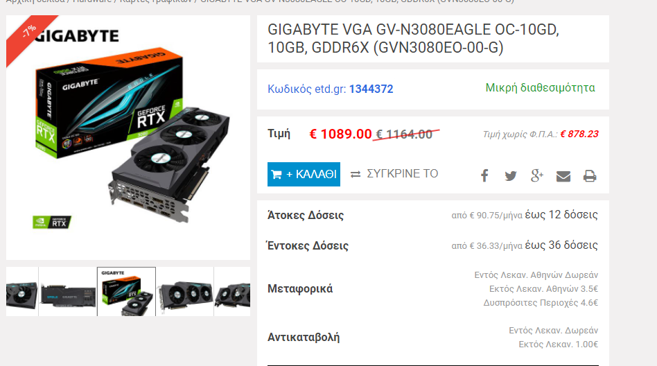Click Έντοκες Δόσεις installment row

coord(433,245)
